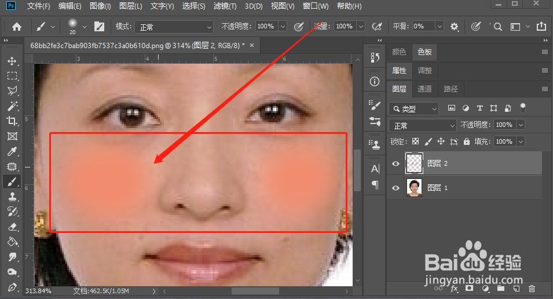
Task: Click the Search magnifier icon
Action: click(x=497, y=27)
